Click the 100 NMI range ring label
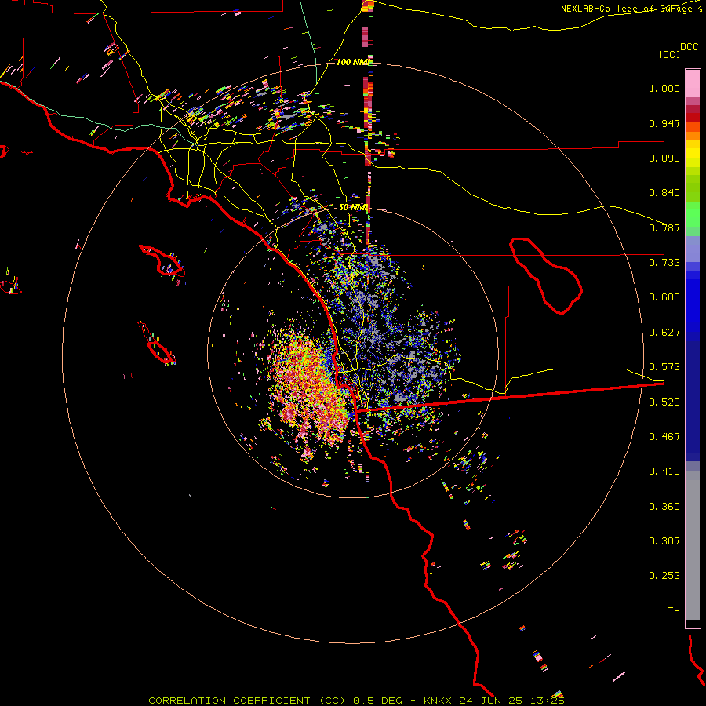This screenshot has height=706, width=706. pos(354,62)
